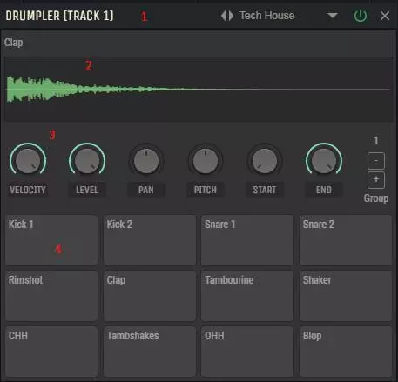Image resolution: width=398 pixels, height=382 pixels.
Task: Close the Drumpler panel
Action: 385,16
